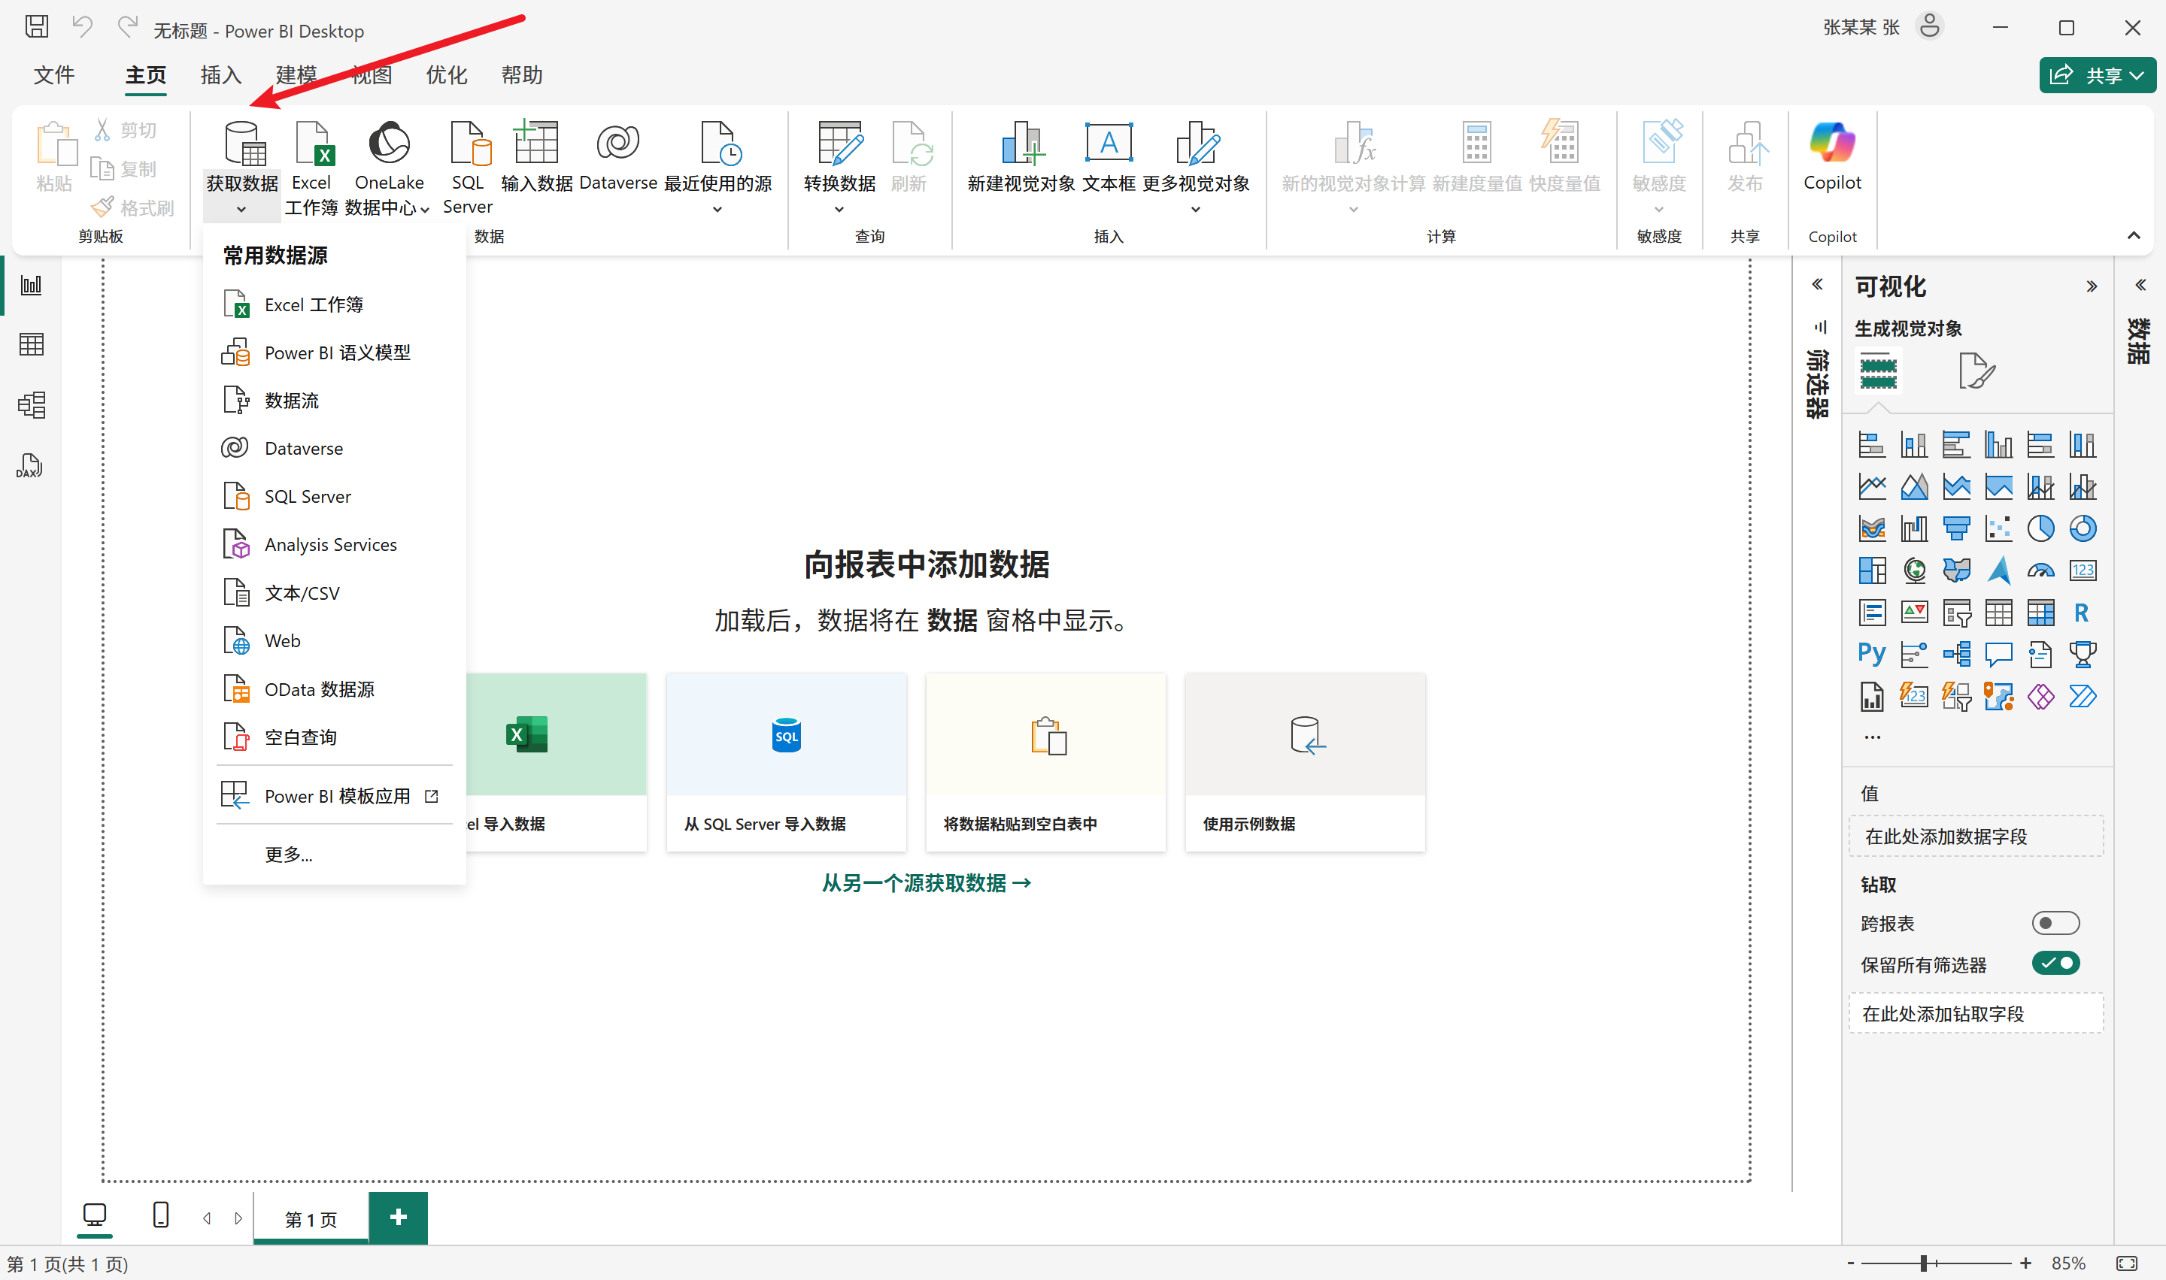Collapse the ribbon with chevron
This screenshot has width=2166, height=1280.
tap(2133, 235)
